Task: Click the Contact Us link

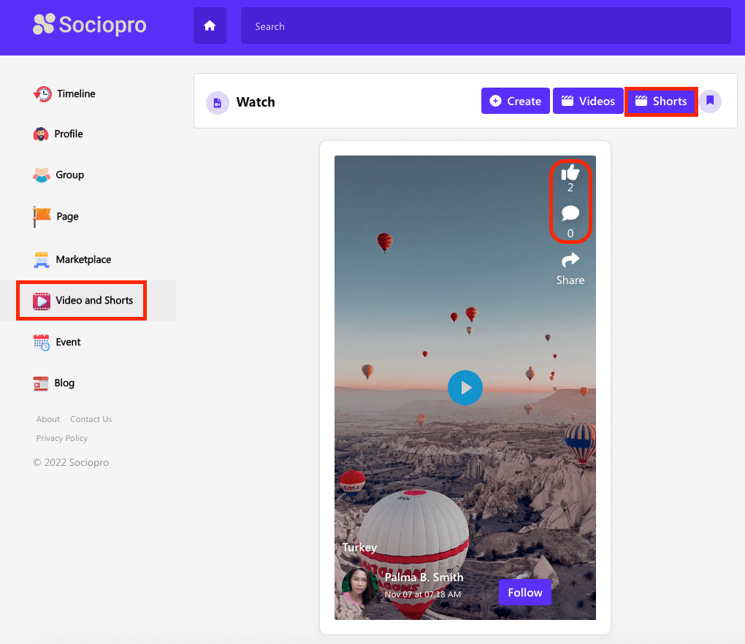Action: click(x=91, y=419)
